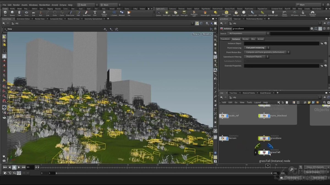Image resolution: width=330 pixels, height=185 pixels.
Task: Open node info in parameter pane header
Action: [324, 29]
